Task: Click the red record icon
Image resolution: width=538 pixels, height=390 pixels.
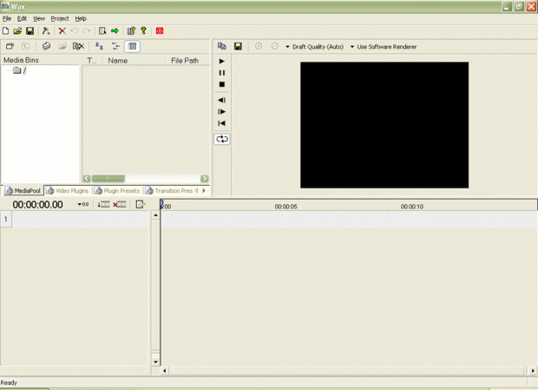Action: tap(160, 31)
